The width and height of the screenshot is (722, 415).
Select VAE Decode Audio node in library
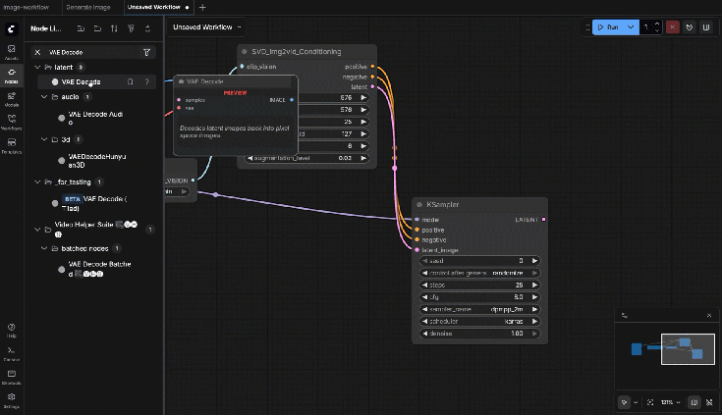[x=95, y=118]
